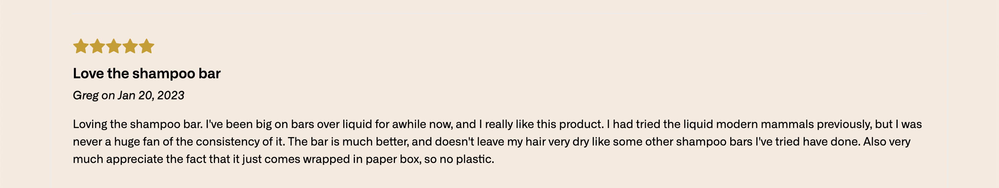Open the review title Love the shampoo bar
The width and height of the screenshot is (999, 188).
coord(147,73)
